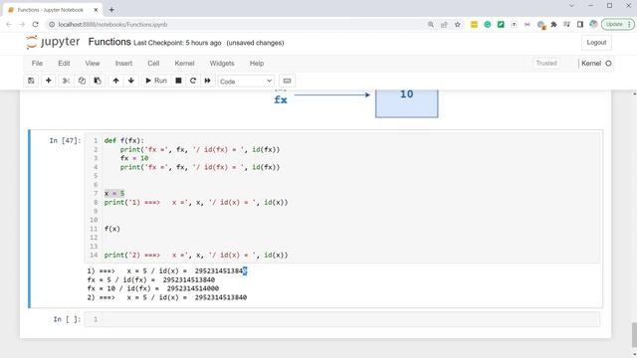Image resolution: width=637 pixels, height=358 pixels.
Task: Click the green pen extension icon
Action: coord(501,24)
